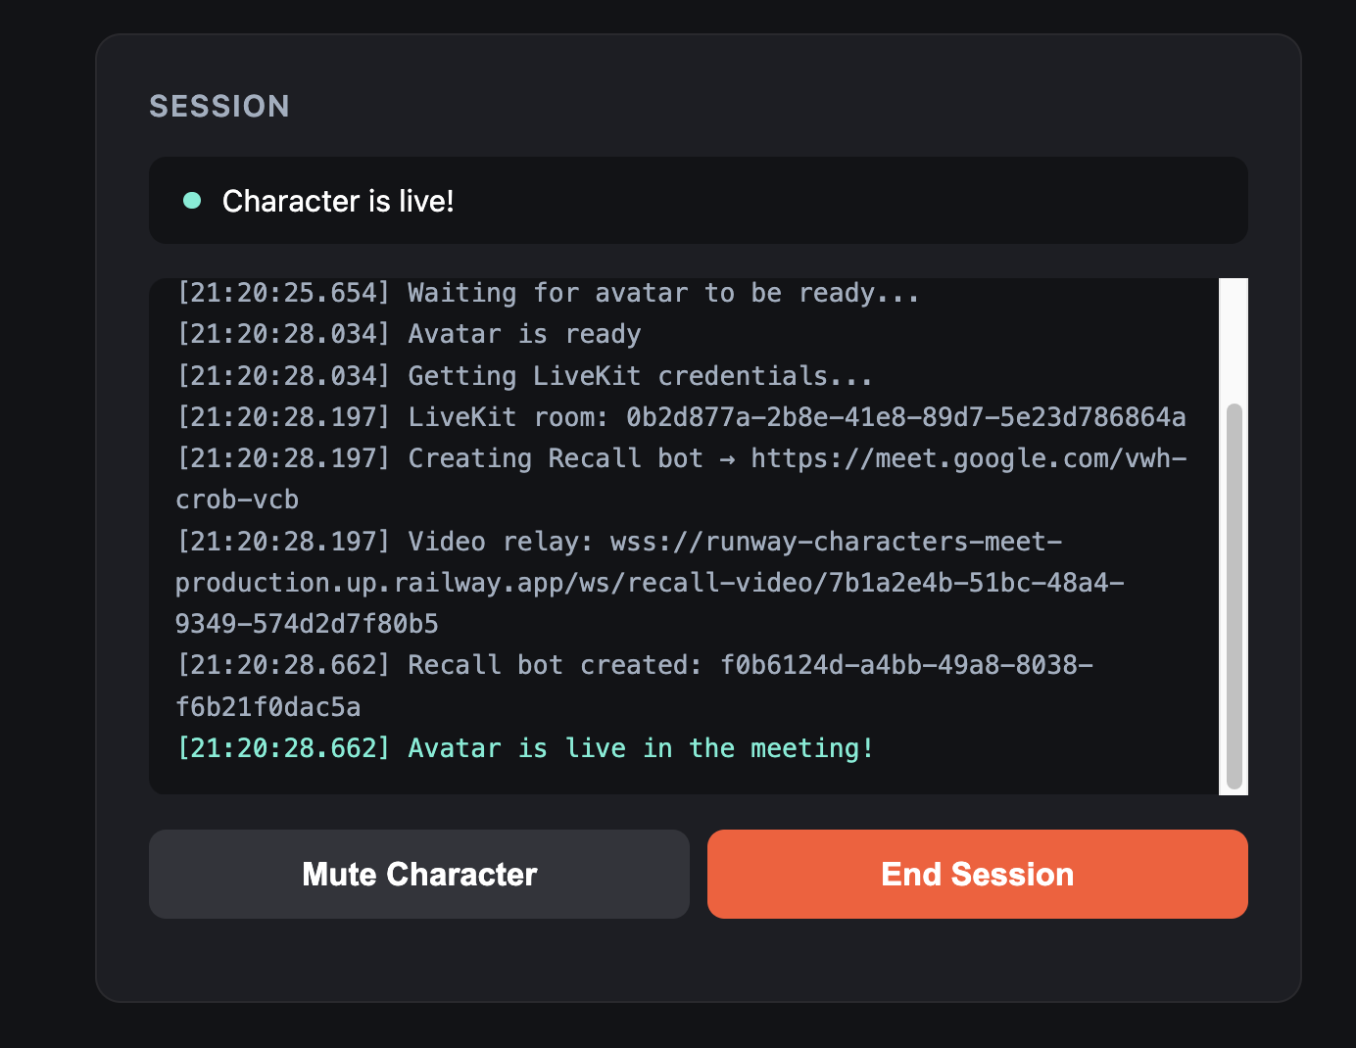Click the [21:20:25.654] timestamp in the log
This screenshot has height=1048, width=1356.
point(283,293)
